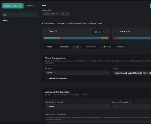Open the Background Sound dropdown

(x=78, y=106)
